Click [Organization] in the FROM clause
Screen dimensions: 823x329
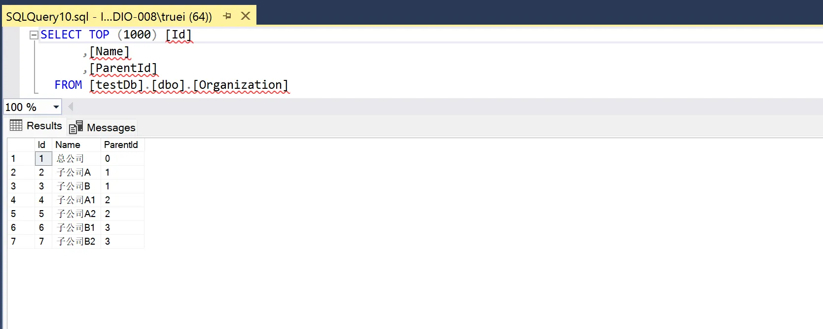[x=241, y=85]
